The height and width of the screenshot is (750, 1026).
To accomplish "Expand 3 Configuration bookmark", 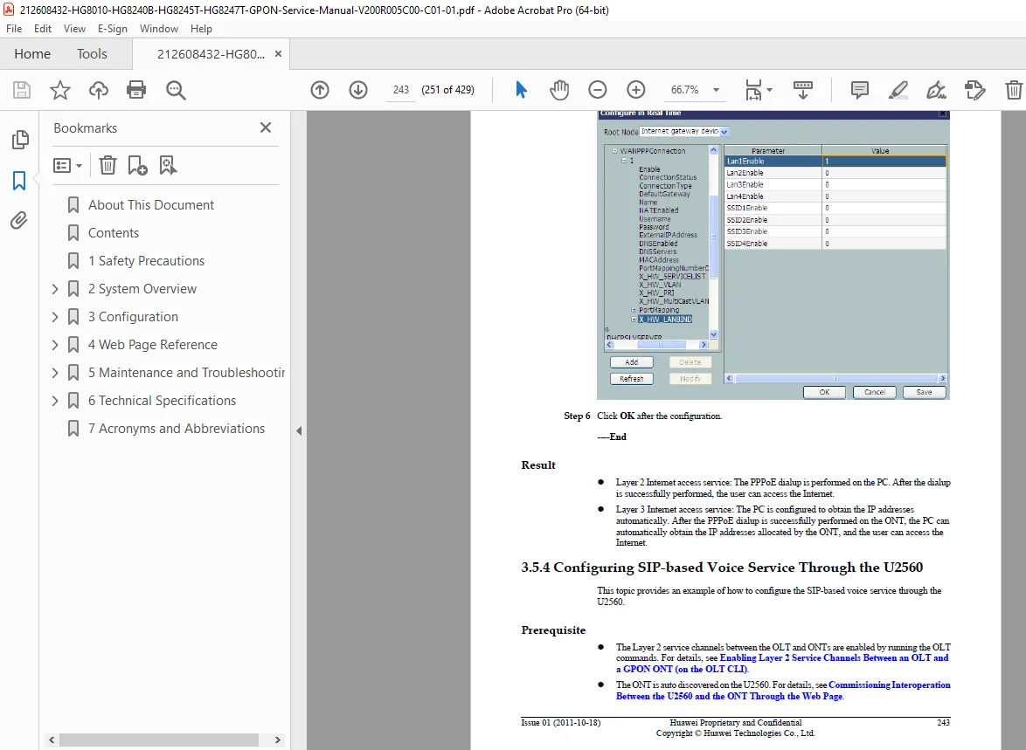I will [55, 317].
